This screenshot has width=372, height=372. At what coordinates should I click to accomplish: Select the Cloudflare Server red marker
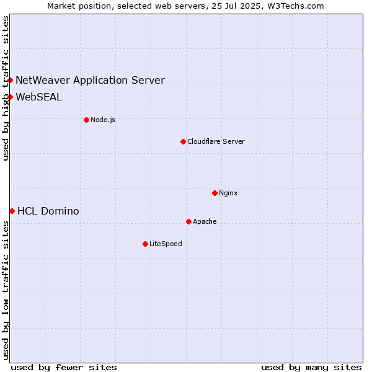(183, 141)
